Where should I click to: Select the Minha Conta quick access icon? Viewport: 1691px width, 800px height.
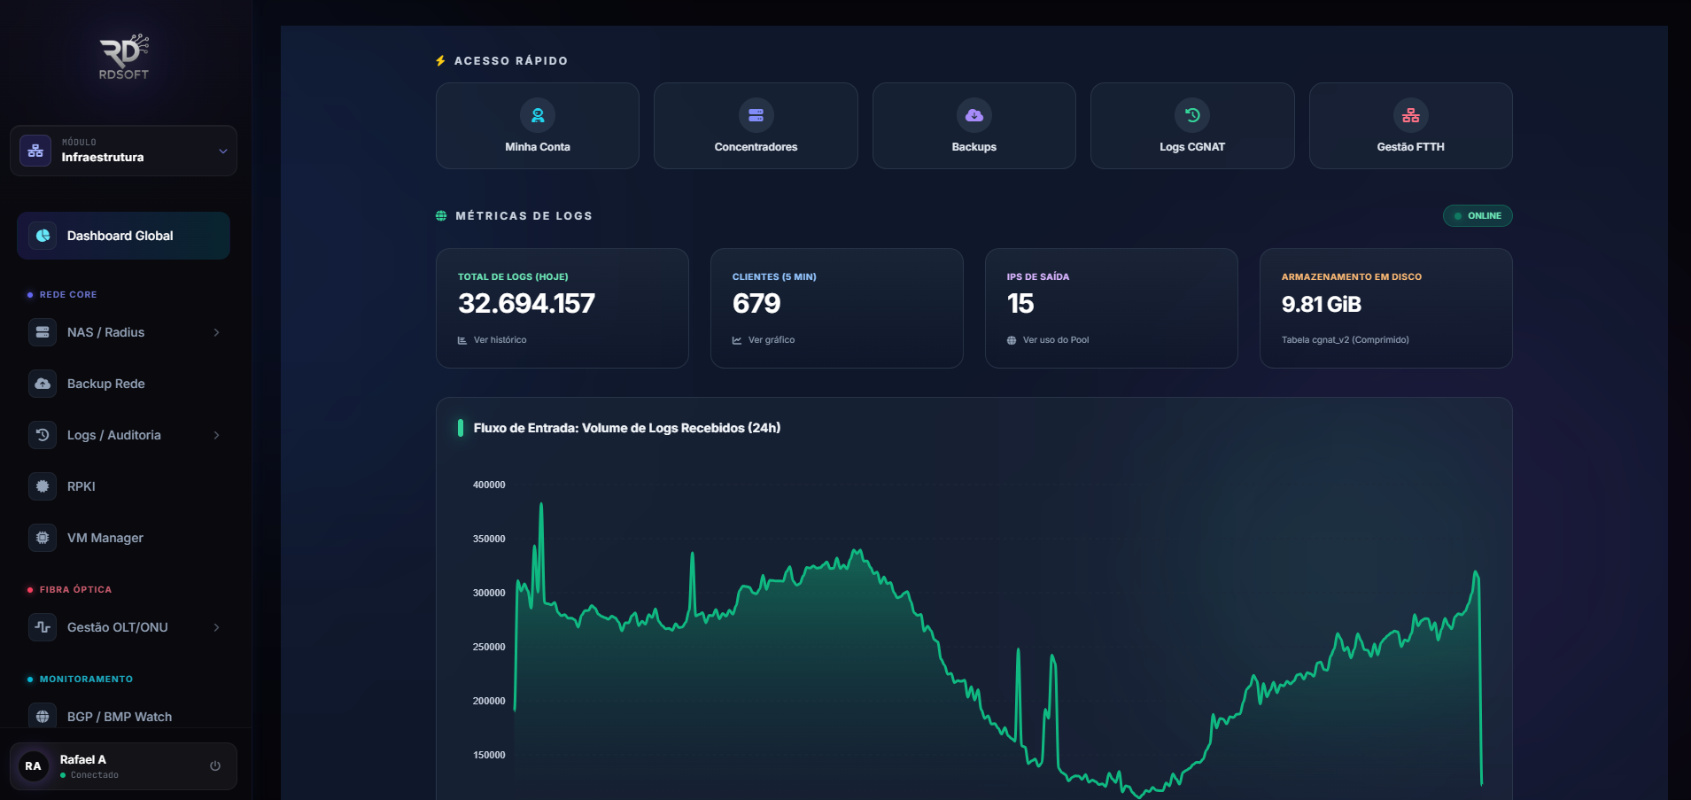point(537,114)
